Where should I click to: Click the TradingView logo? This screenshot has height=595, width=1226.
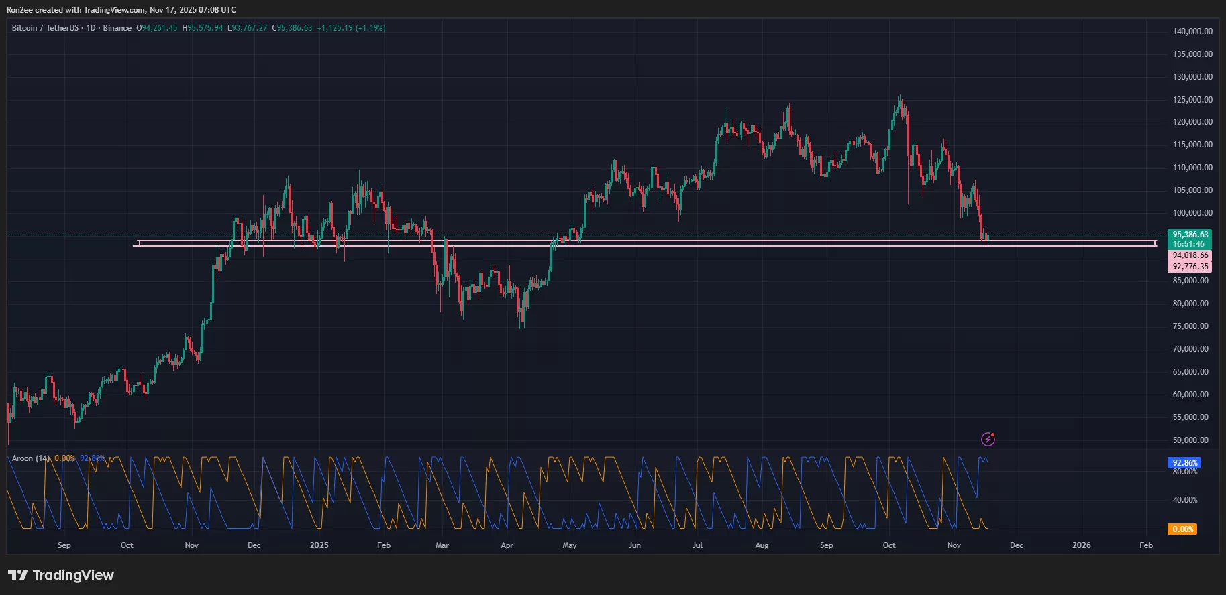click(x=61, y=575)
